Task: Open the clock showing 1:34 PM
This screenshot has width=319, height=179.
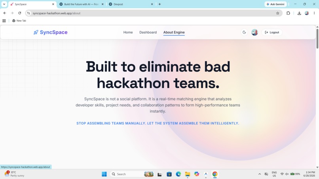Action: (309, 174)
